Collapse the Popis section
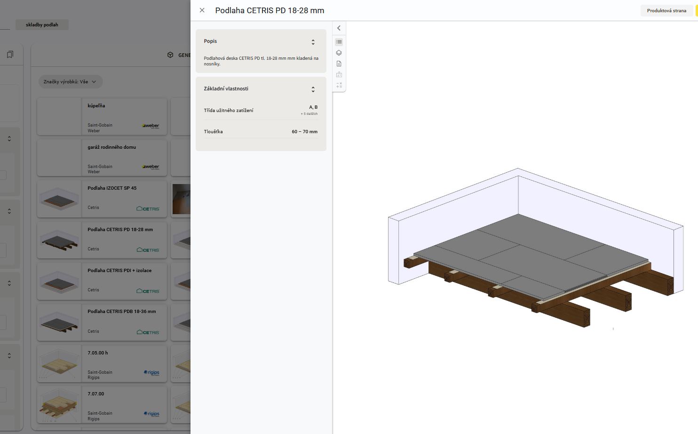Screen dimensions: 698x434 (313, 42)
